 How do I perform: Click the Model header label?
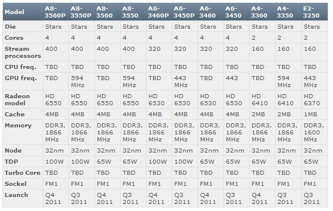15,12
